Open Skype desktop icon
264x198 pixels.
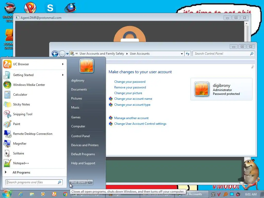(50, 7)
